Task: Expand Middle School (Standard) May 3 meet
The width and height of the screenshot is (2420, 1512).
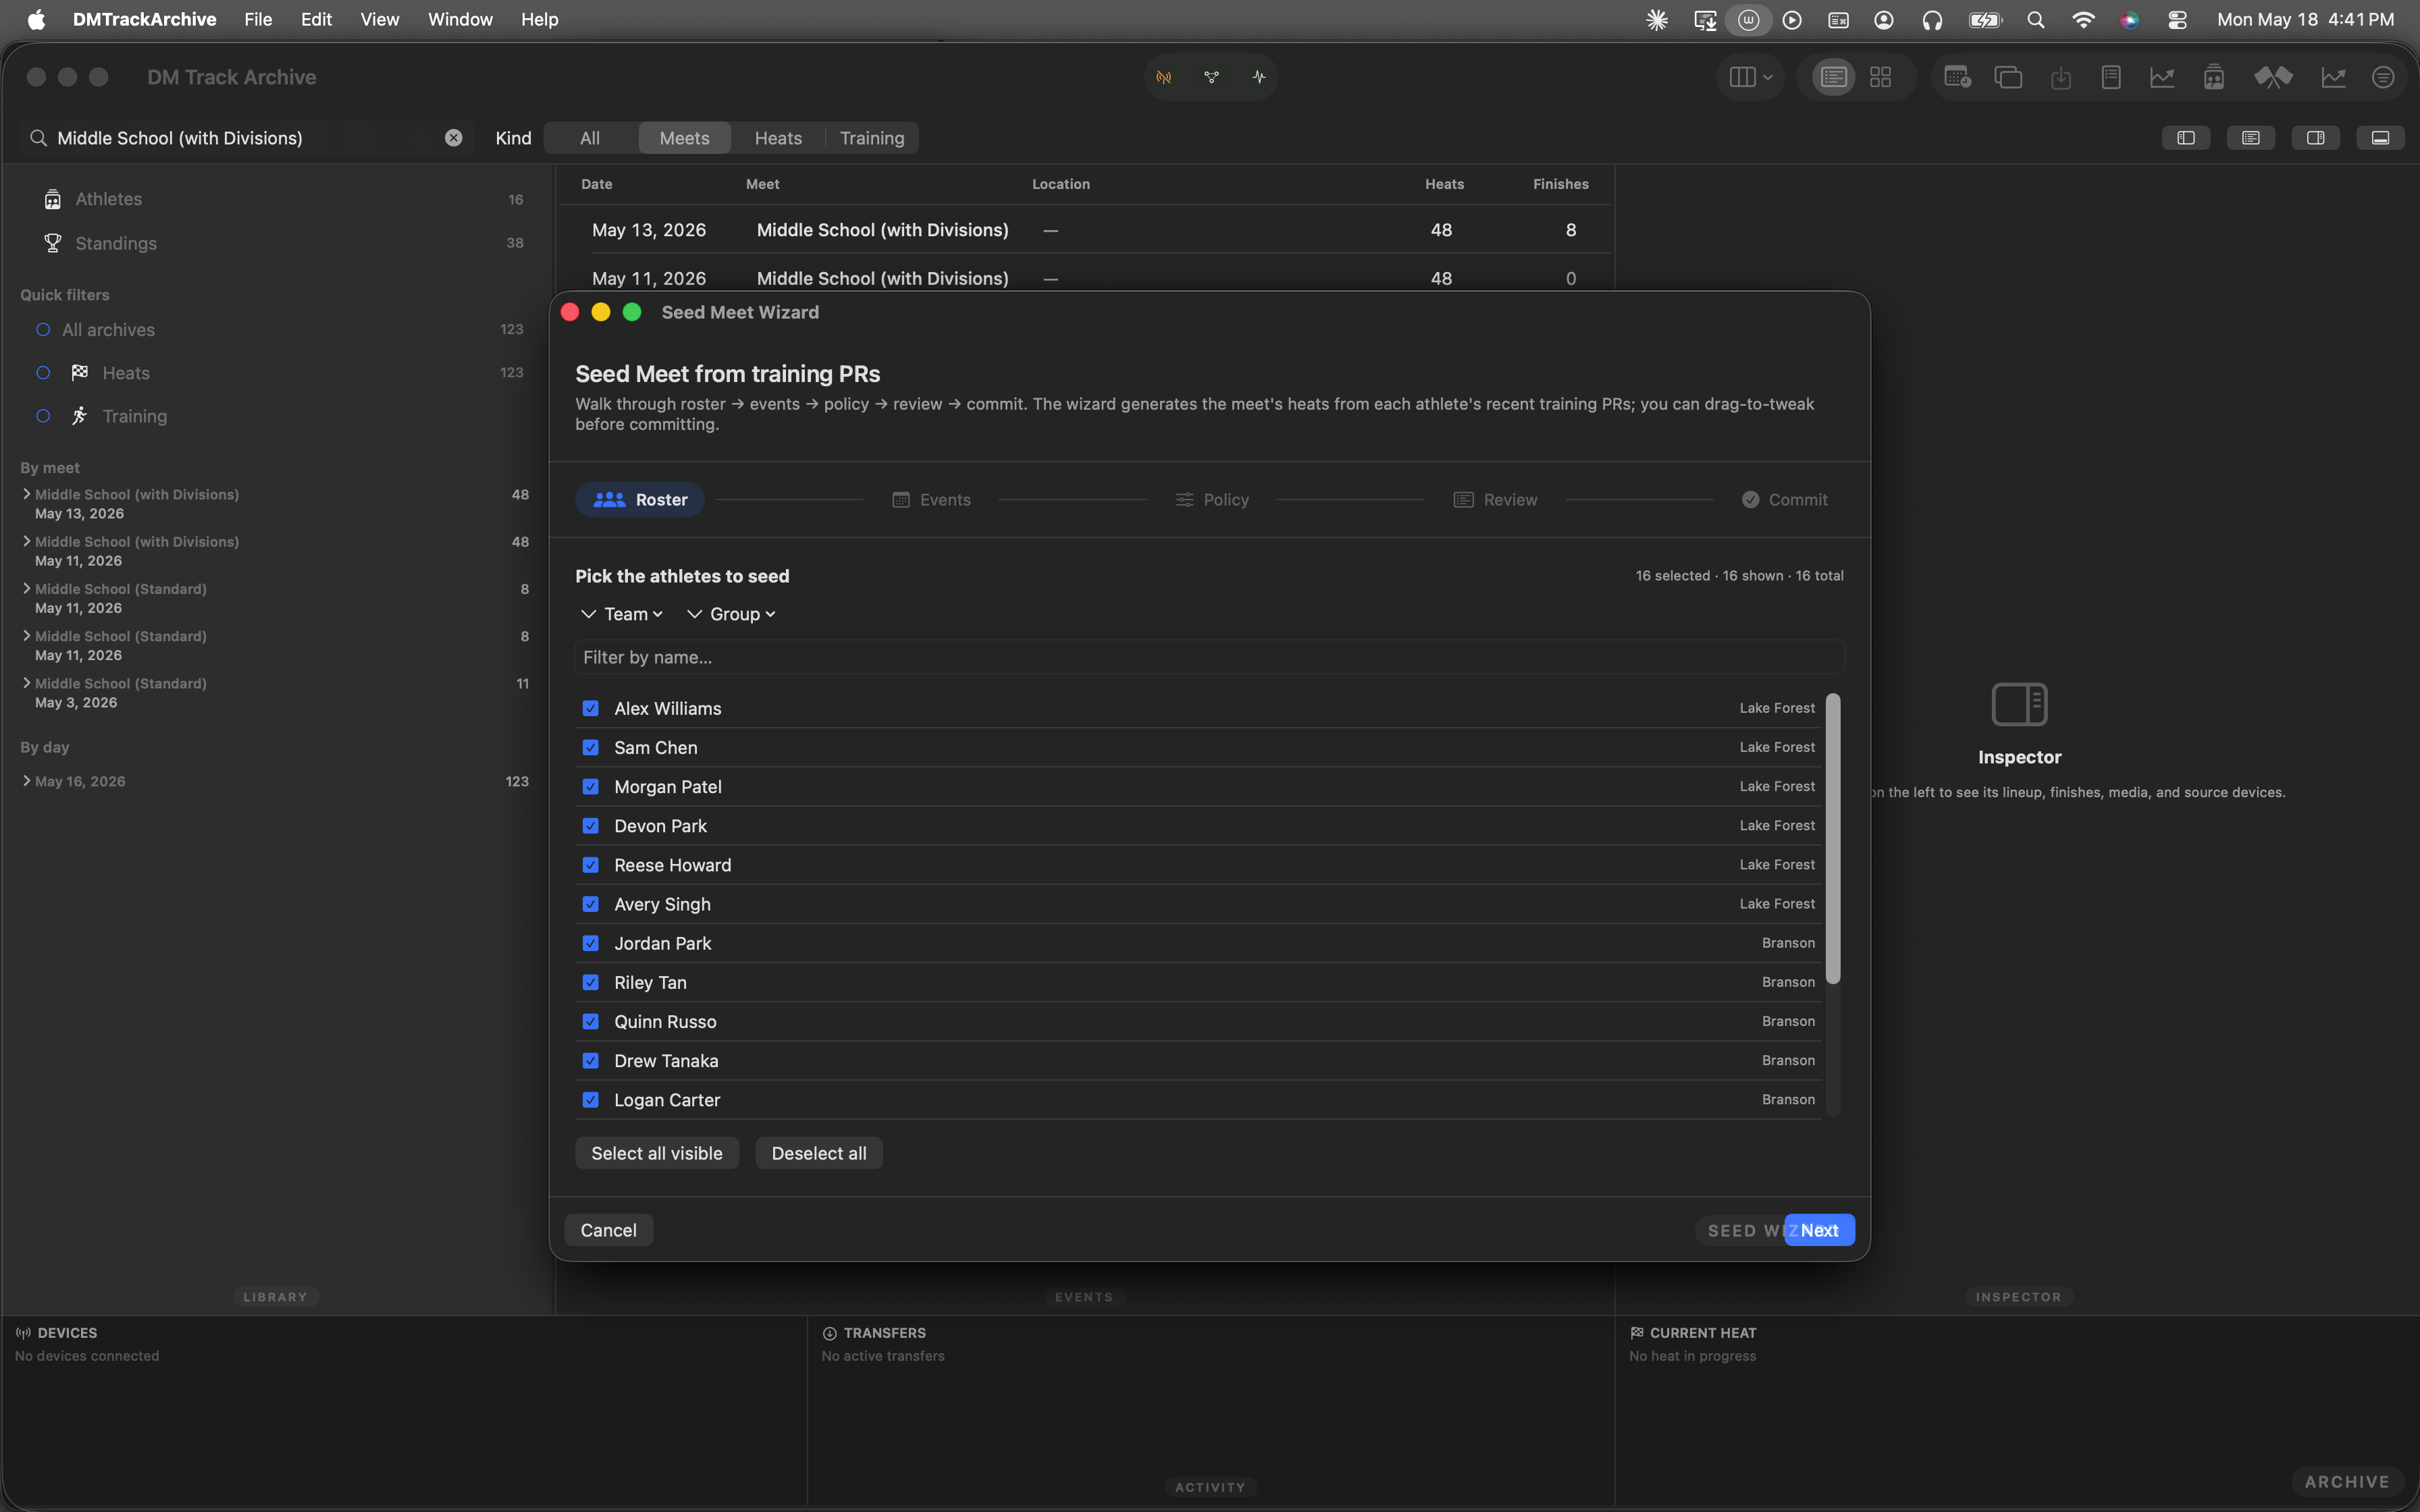Action: tap(26, 683)
